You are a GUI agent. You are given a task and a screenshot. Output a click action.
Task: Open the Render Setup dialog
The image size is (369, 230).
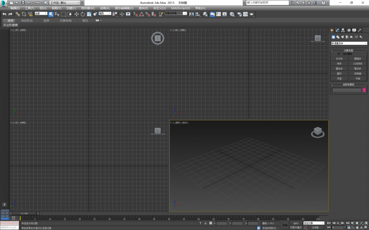pos(239,14)
